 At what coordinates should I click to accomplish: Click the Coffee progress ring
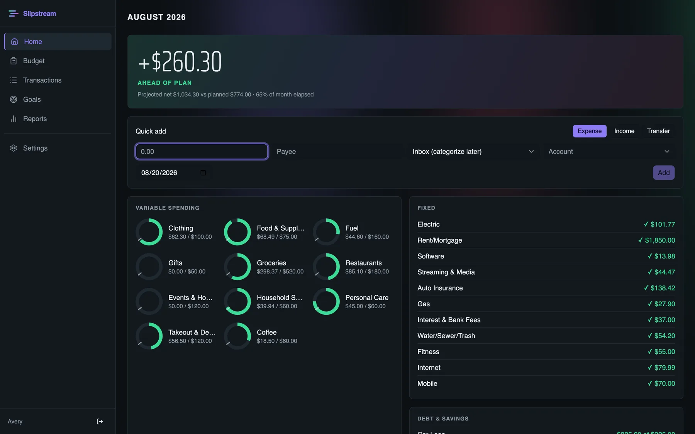point(237,336)
